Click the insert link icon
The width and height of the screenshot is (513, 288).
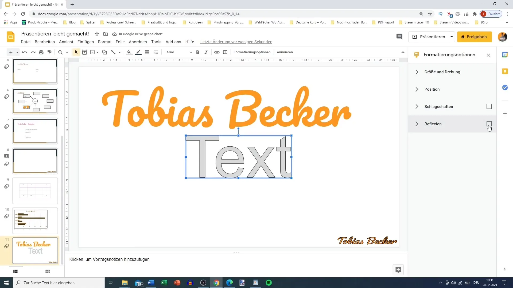(217, 52)
